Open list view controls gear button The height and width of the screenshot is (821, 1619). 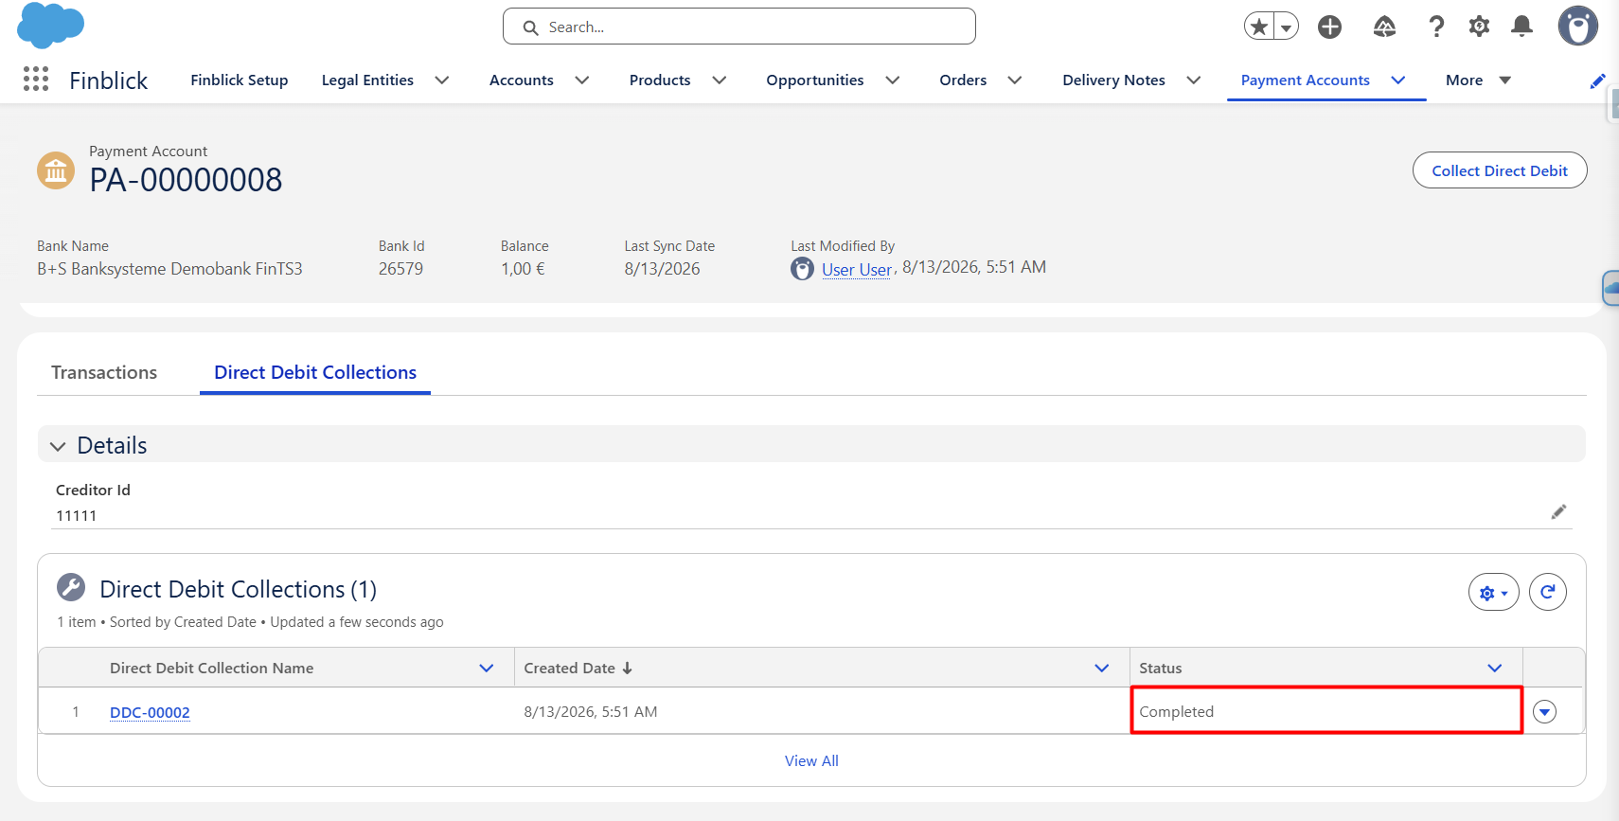coord(1493,592)
